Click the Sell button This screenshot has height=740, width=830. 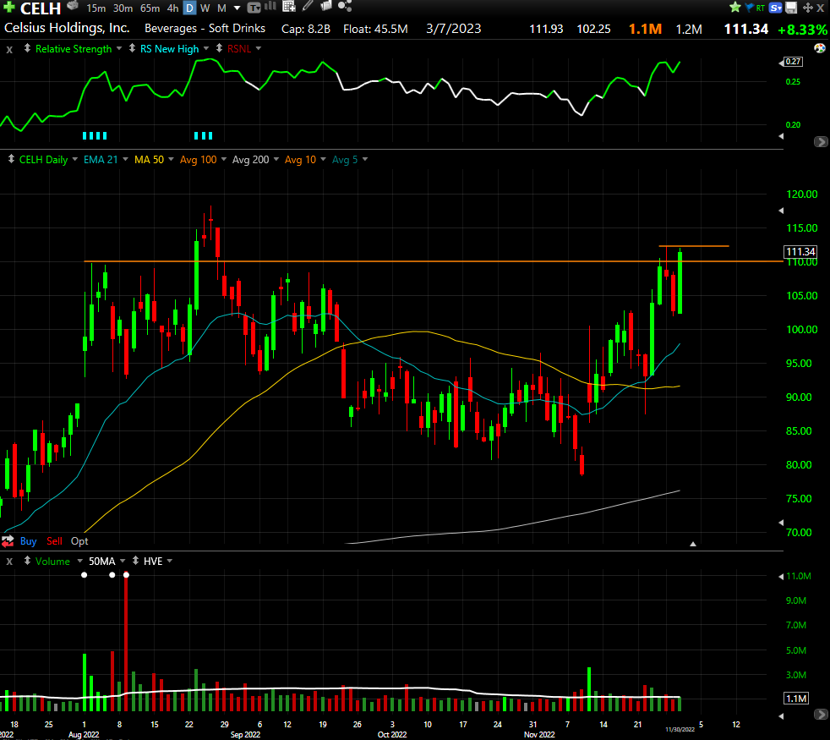pyautogui.click(x=54, y=540)
